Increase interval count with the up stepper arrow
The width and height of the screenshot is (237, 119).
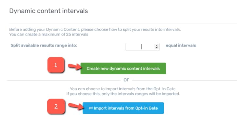[157, 46]
